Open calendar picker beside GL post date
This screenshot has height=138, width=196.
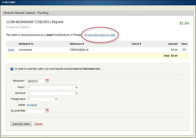point(47,111)
